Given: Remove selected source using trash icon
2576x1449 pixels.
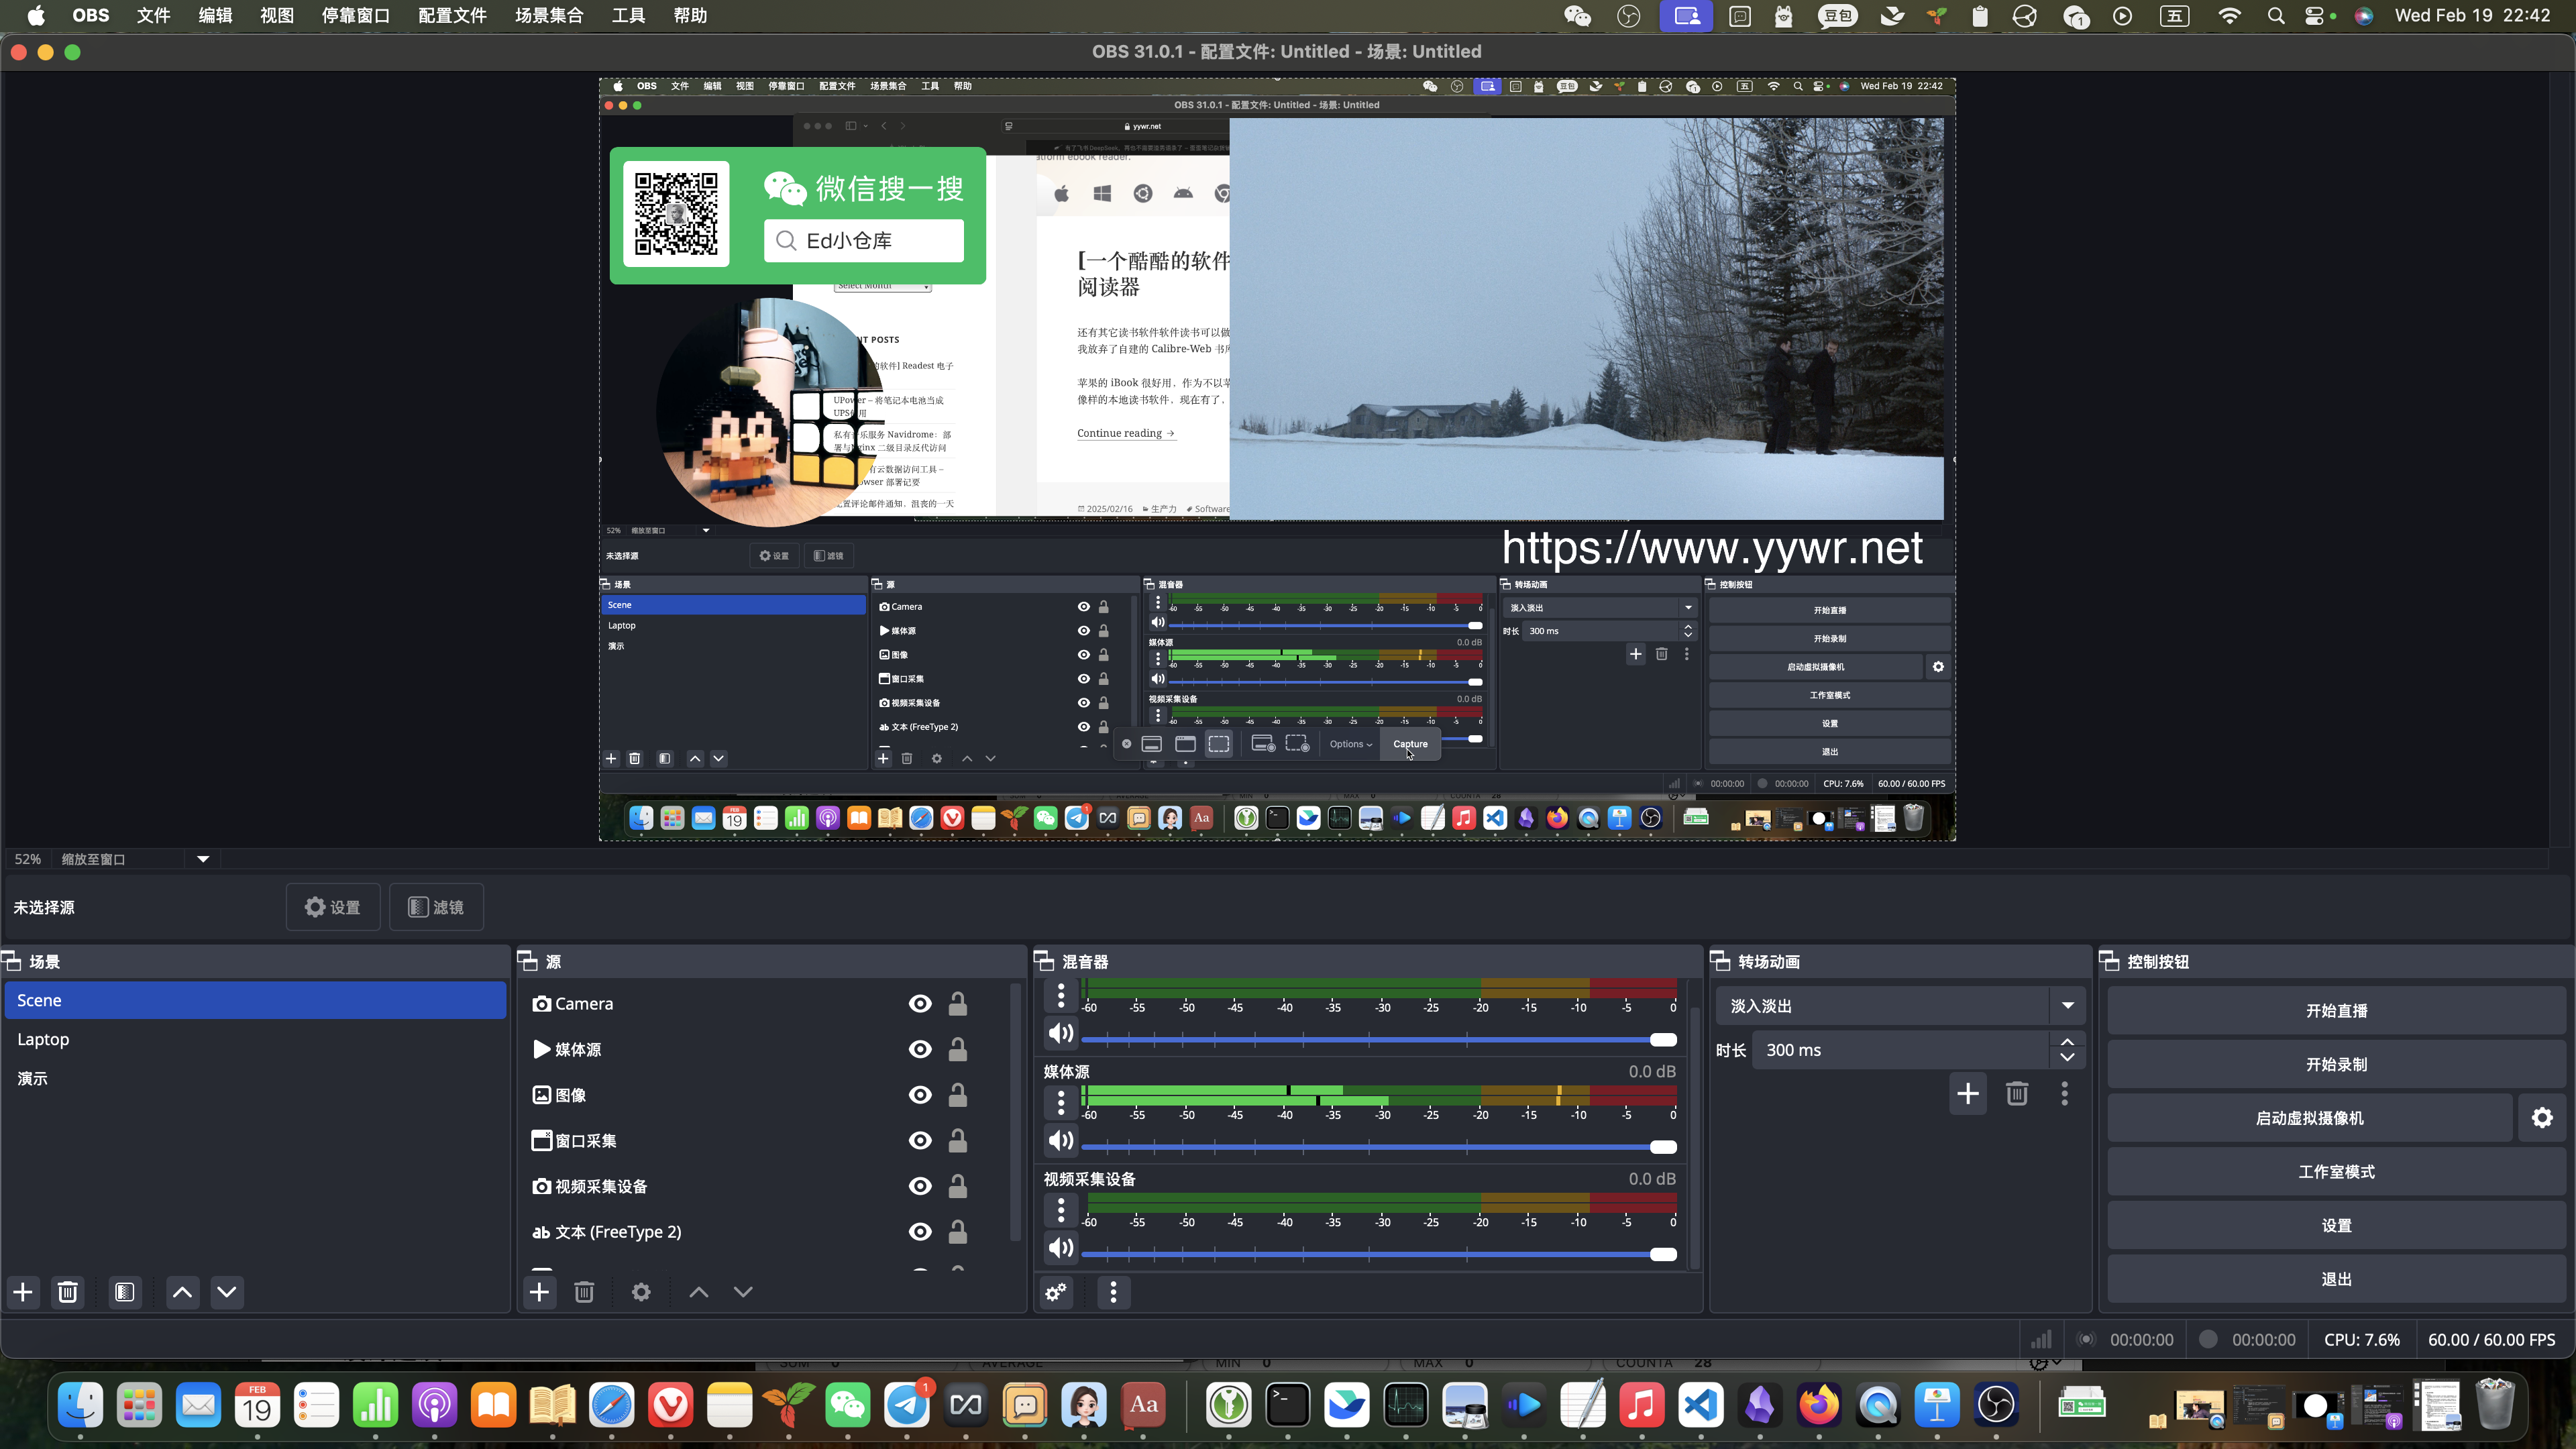Looking at the screenshot, I should 585,1292.
